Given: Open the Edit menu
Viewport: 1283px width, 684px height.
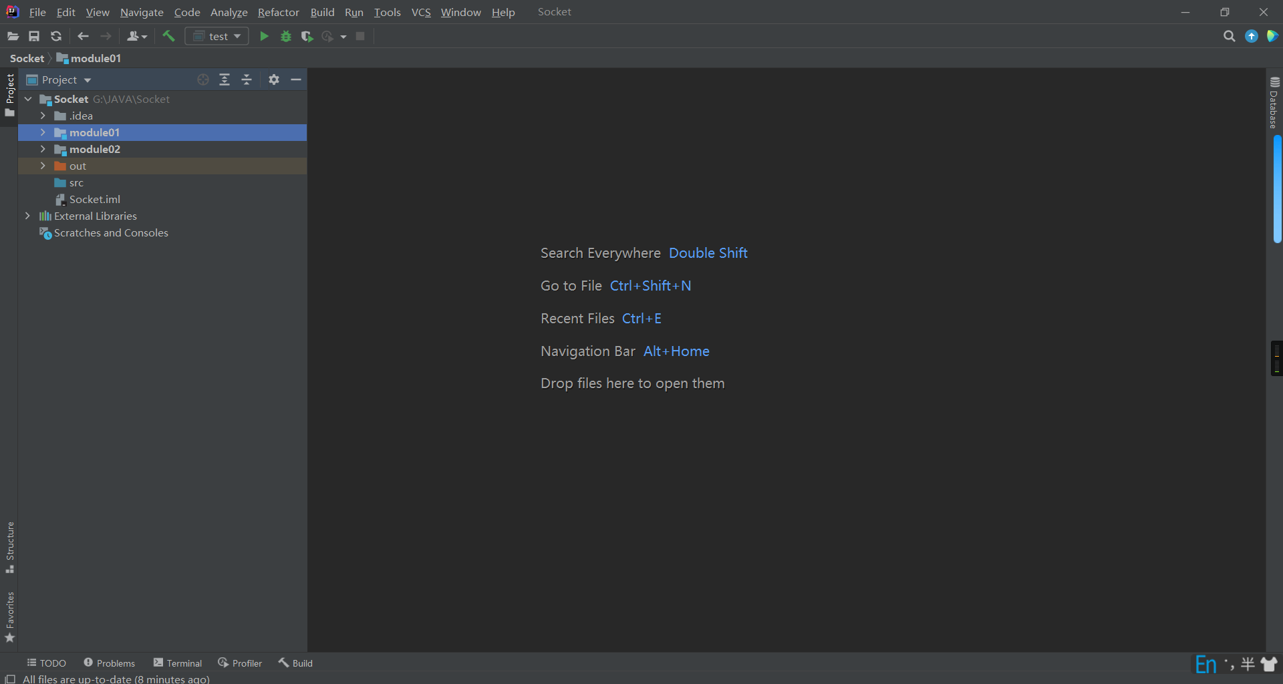Looking at the screenshot, I should click(65, 12).
